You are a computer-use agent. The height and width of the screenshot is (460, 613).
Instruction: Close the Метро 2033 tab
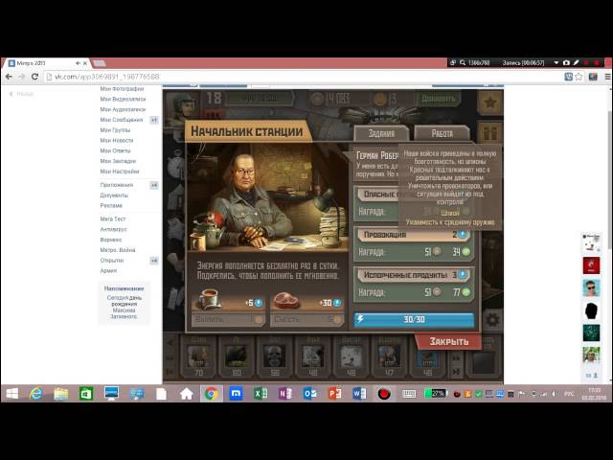tap(85, 63)
